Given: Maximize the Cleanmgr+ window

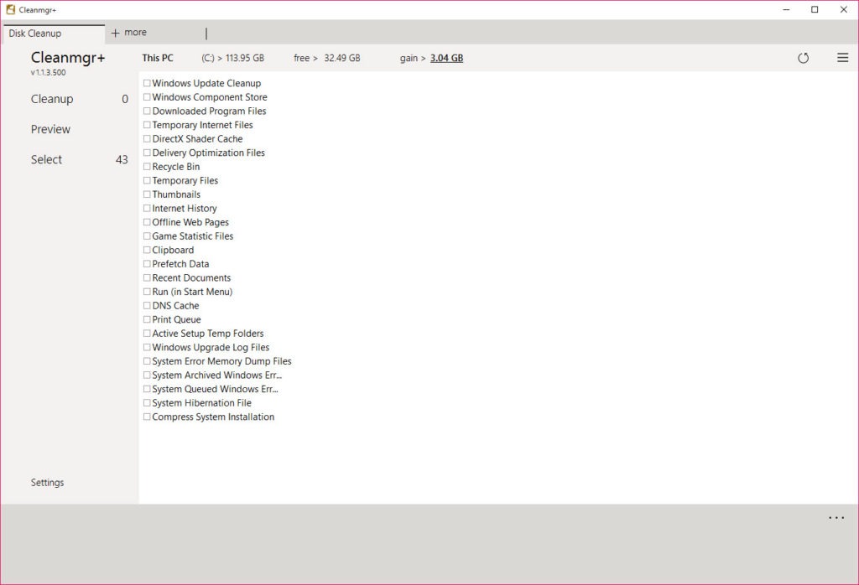Looking at the screenshot, I should click(815, 10).
